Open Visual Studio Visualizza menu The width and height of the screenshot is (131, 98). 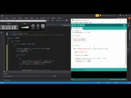(x=13, y=18)
